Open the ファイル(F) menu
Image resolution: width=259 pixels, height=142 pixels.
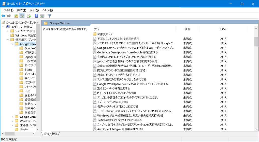pyautogui.click(x=8, y=10)
